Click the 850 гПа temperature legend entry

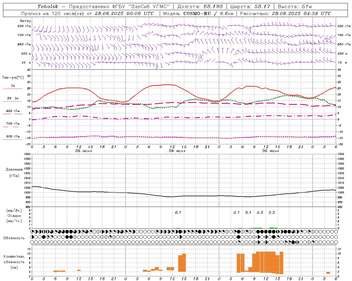coord(13,111)
